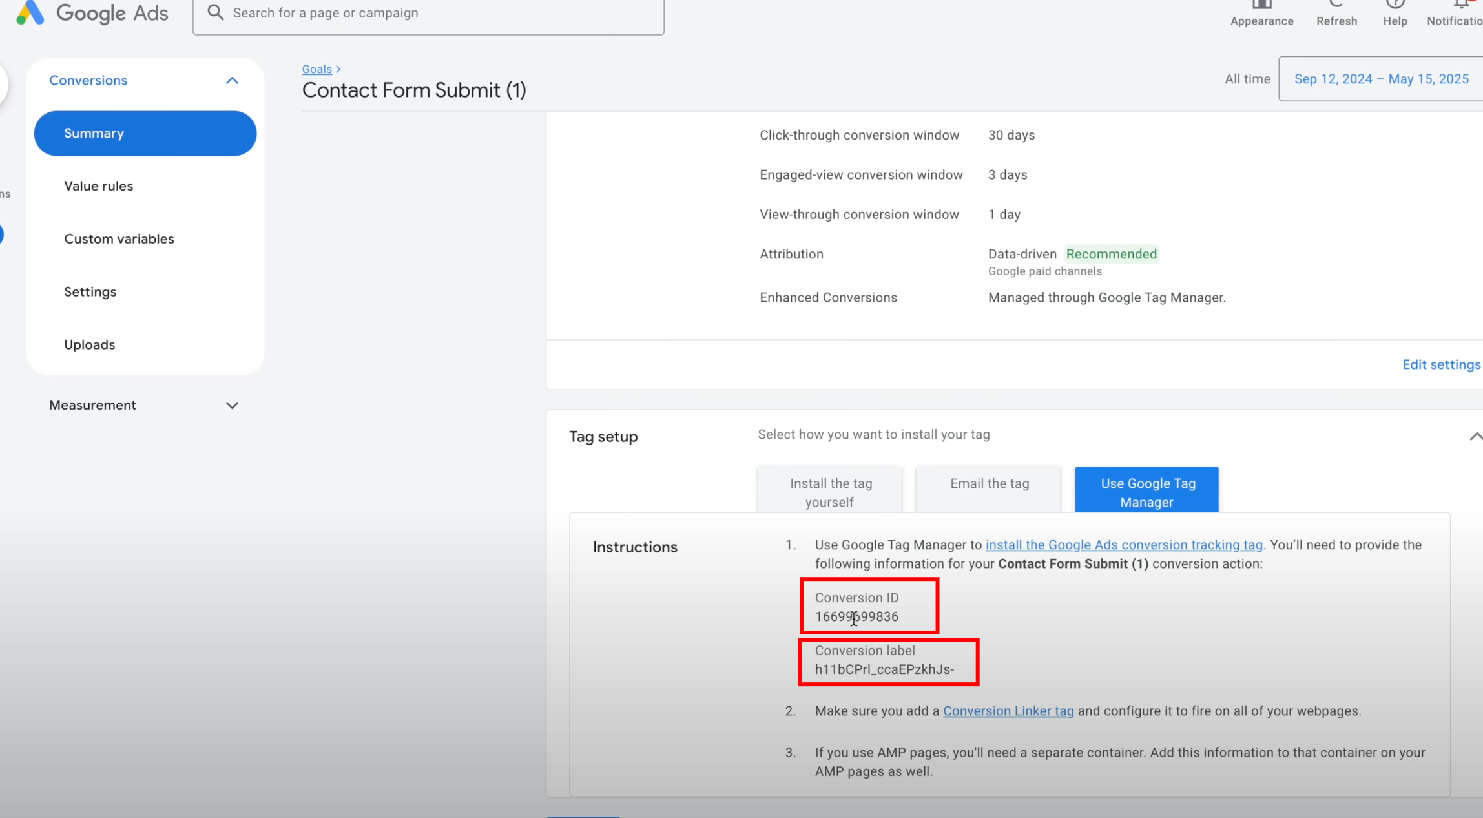Collapse the Tag setup panel
The height and width of the screenshot is (818, 1483).
click(1475, 437)
